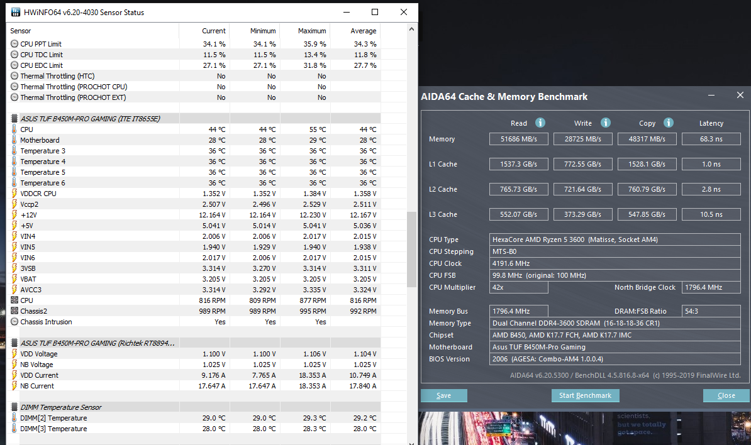This screenshot has width=751, height=445.
Task: Click the VDDCR CPU voltage bolt icon
Action: [14, 194]
